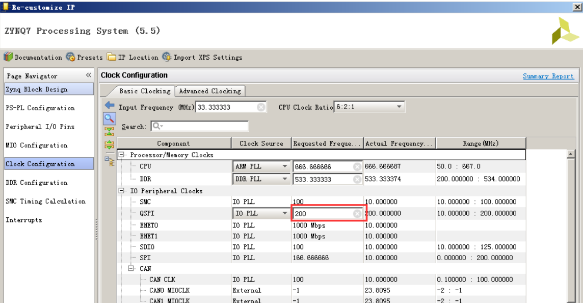Click DDR actual frequency 533.333374

tap(383, 179)
